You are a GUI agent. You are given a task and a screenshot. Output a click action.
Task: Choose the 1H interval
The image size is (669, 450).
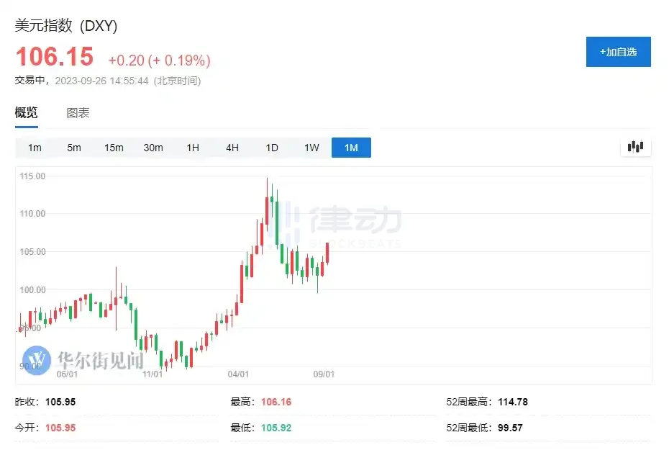(193, 148)
